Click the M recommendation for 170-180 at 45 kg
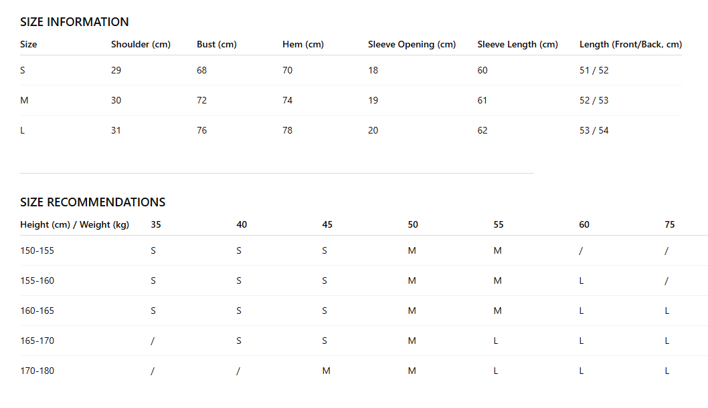The height and width of the screenshot is (408, 708). click(x=327, y=371)
